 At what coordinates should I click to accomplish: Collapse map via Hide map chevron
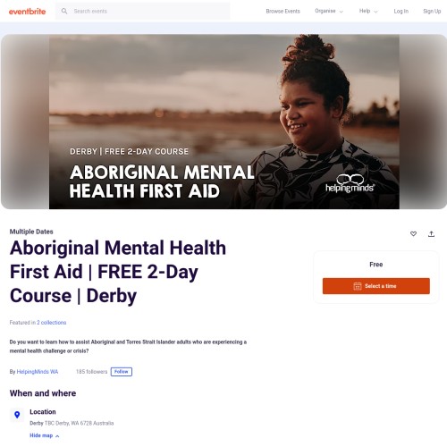tap(57, 436)
